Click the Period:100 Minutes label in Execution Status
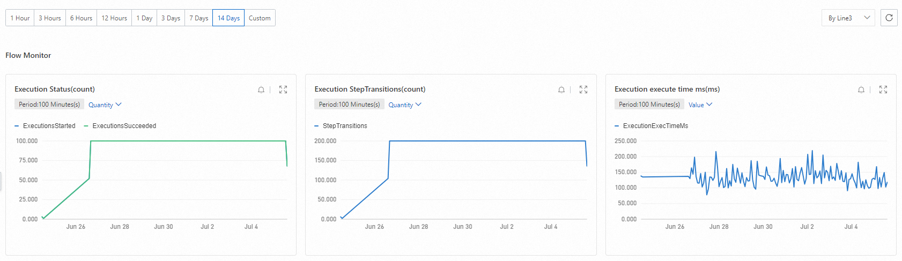 coord(49,105)
